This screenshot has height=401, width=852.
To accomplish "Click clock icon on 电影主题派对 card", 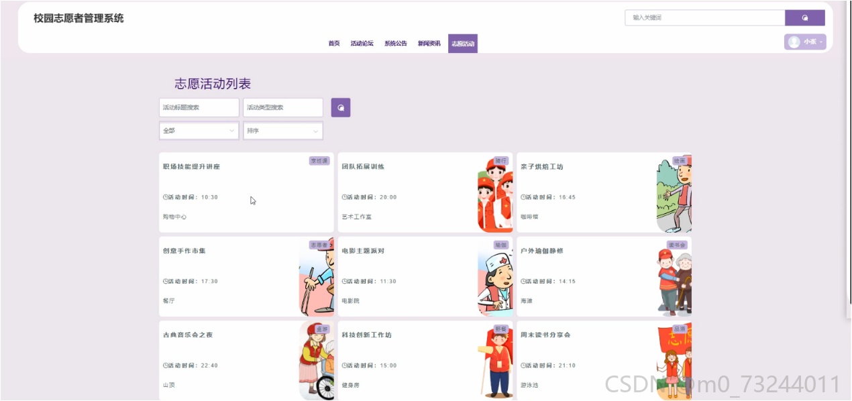I will click(344, 281).
